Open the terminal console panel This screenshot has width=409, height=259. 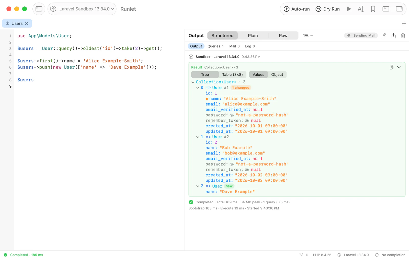tap(386, 9)
